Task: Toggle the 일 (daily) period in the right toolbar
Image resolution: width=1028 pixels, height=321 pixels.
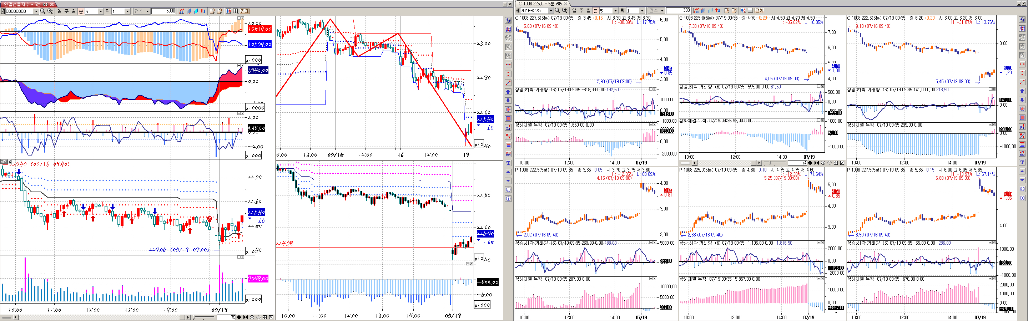Action: [574, 11]
